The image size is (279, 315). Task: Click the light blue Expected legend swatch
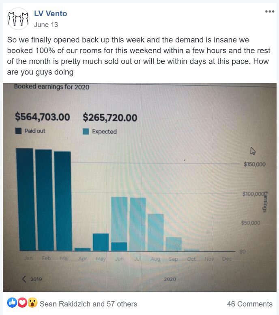pyautogui.click(x=86, y=132)
